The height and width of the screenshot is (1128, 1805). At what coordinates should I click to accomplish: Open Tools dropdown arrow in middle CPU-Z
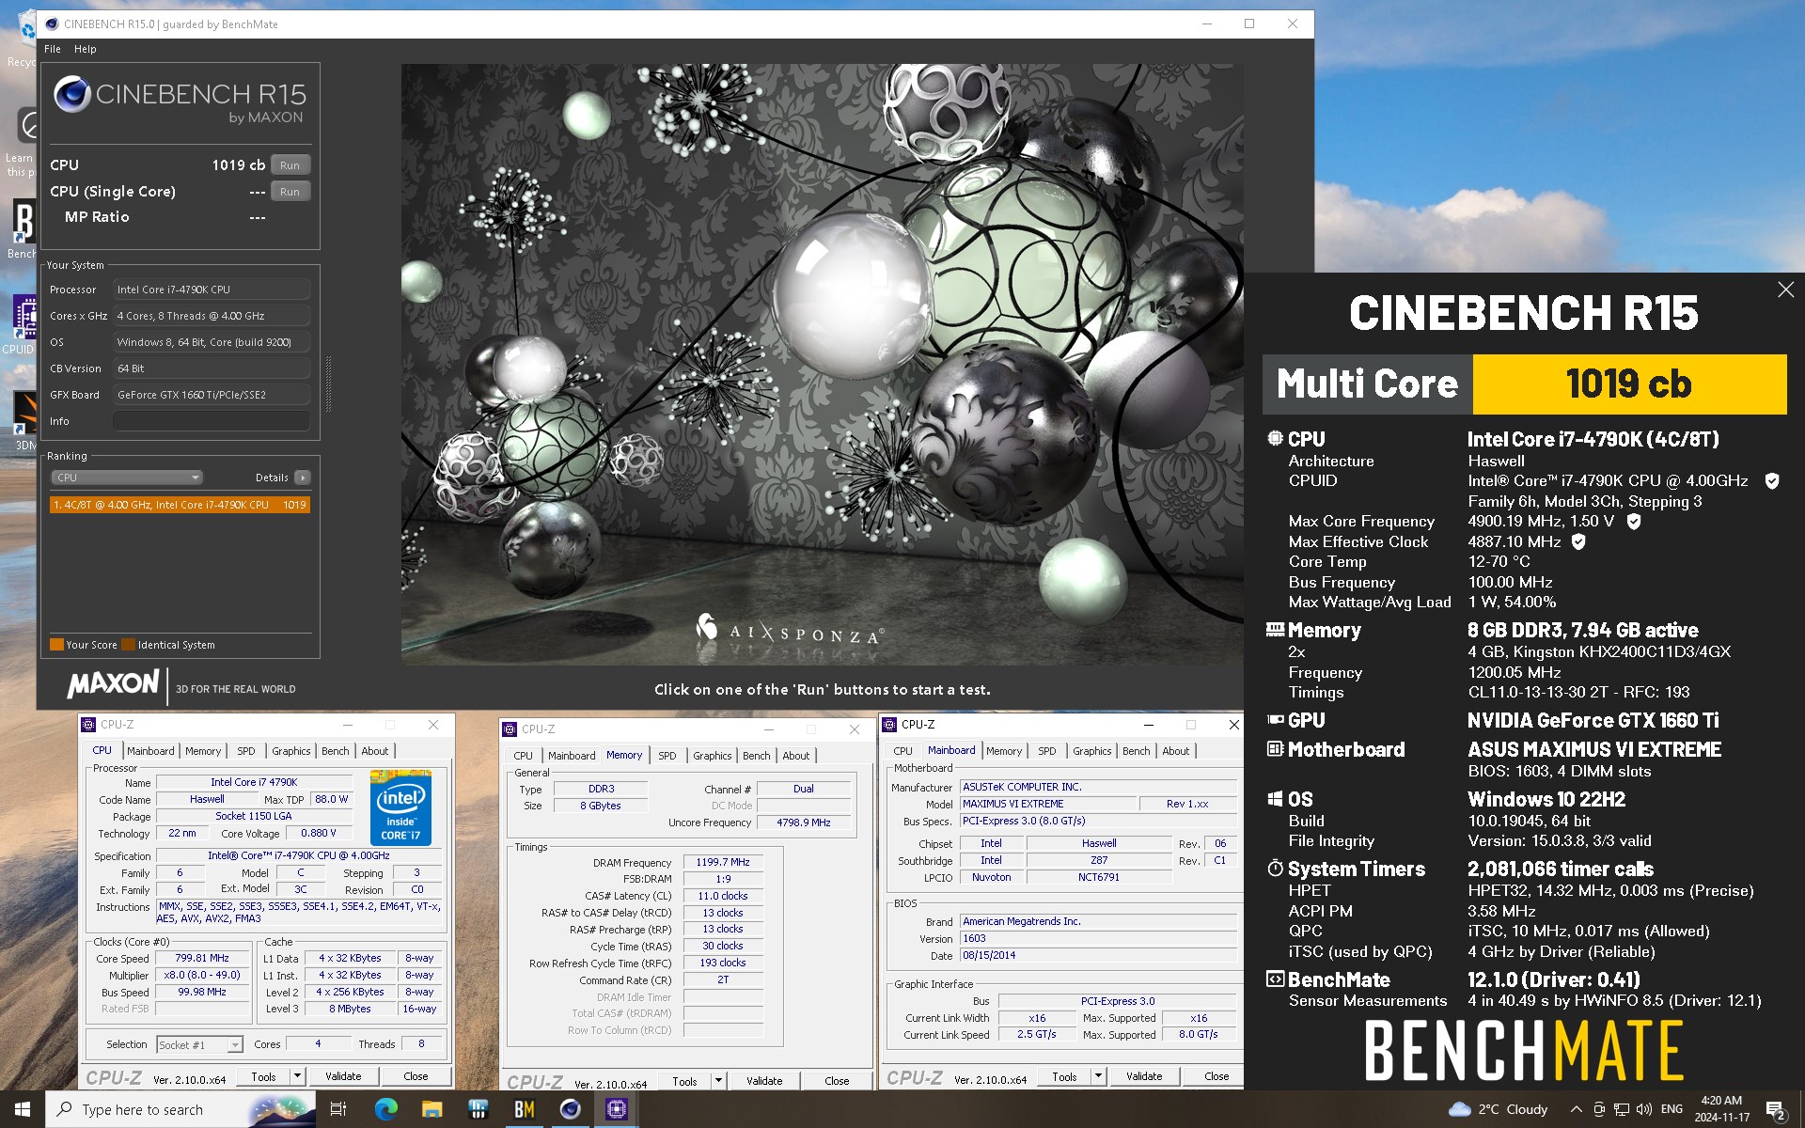718,1081
